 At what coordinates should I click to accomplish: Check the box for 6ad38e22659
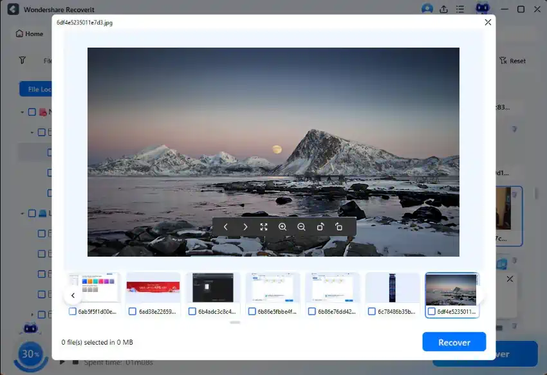coord(132,311)
